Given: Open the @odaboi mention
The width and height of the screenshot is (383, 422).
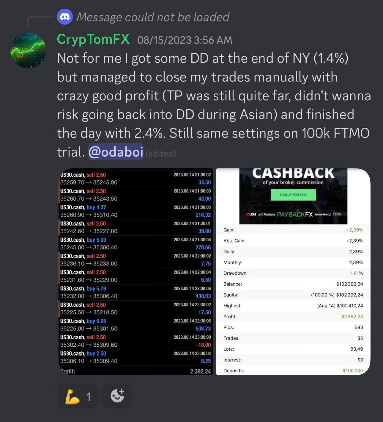Looking at the screenshot, I should [x=116, y=152].
